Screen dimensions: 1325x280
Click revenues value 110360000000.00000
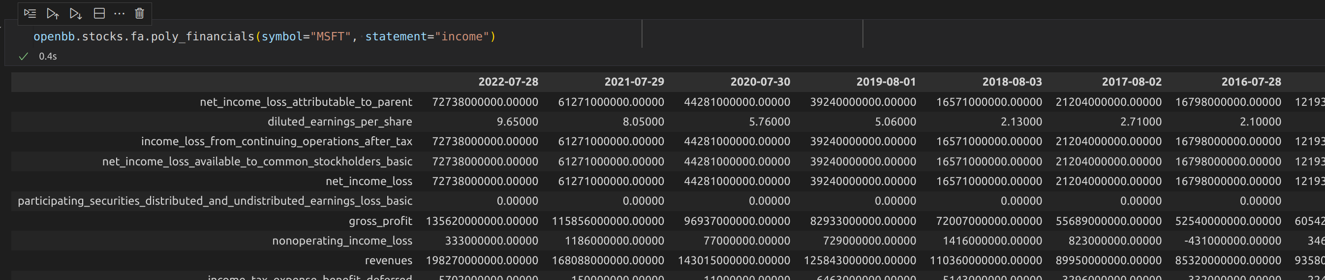click(986, 261)
